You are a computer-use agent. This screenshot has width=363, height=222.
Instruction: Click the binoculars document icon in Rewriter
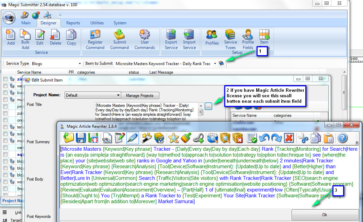[107, 138]
